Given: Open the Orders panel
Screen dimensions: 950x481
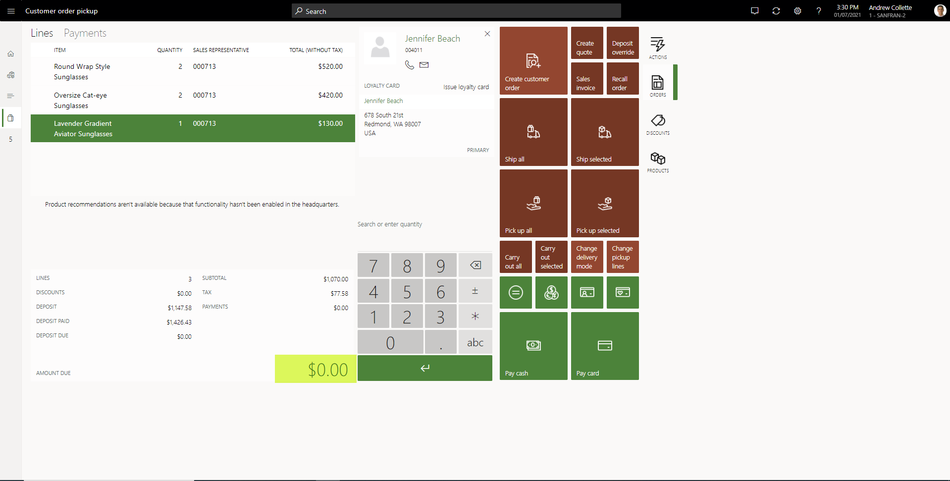Looking at the screenshot, I should pyautogui.click(x=658, y=85).
